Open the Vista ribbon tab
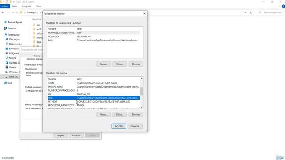The width and height of the screenshot is (285, 160). 38,6
